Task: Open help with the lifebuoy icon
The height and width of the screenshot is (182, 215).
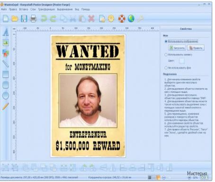Action: point(122,18)
